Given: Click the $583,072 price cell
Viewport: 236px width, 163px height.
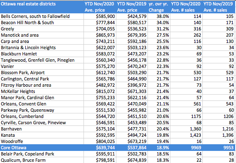Looking at the screenshot, I should click(100, 54).
